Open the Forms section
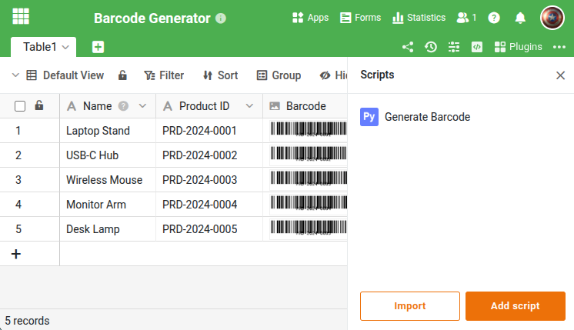Image resolution: width=574 pixels, height=330 pixels. click(x=360, y=18)
